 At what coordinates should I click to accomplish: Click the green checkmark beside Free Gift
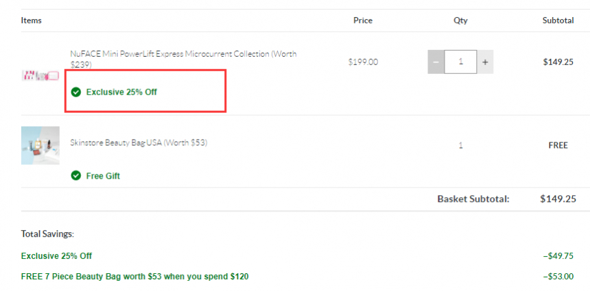(76, 175)
